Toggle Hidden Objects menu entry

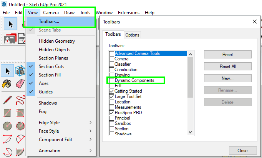coord(61,50)
